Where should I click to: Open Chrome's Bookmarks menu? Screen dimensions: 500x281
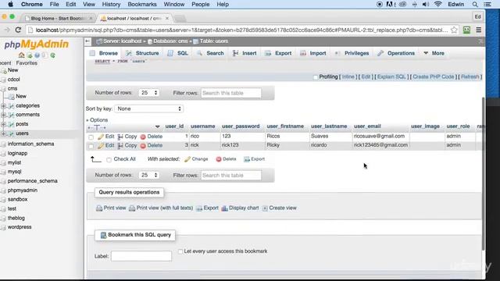tap(142, 5)
